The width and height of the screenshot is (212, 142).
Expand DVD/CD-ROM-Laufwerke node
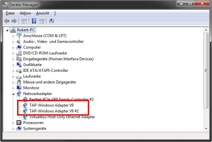13,53
